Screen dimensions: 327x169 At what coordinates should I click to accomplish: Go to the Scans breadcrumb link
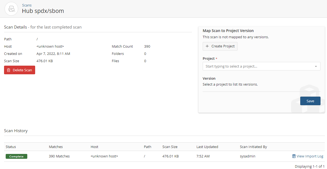pos(27,5)
